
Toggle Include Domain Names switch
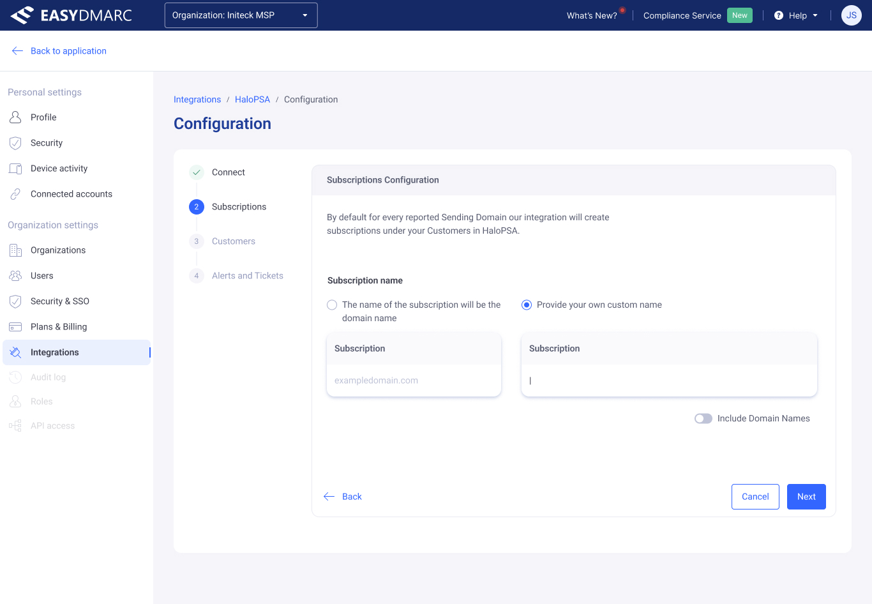(703, 419)
